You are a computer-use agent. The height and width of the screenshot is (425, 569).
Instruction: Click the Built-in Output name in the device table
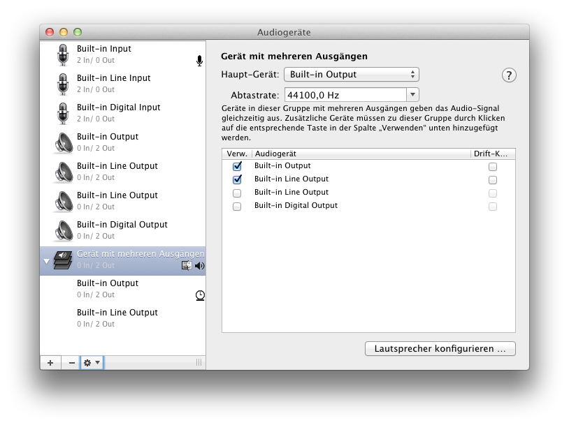[282, 165]
